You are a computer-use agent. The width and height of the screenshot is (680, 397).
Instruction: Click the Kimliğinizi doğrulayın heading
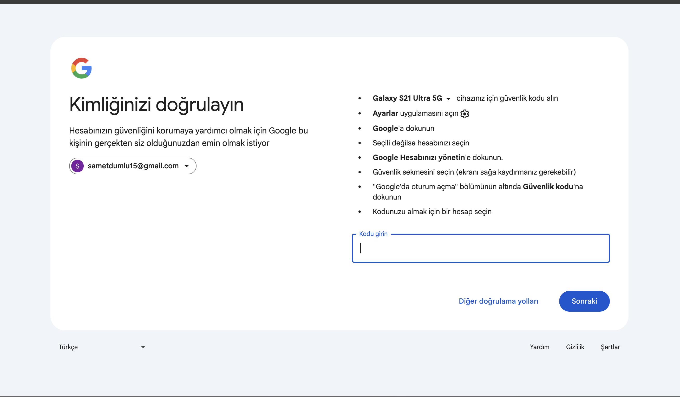tap(156, 105)
